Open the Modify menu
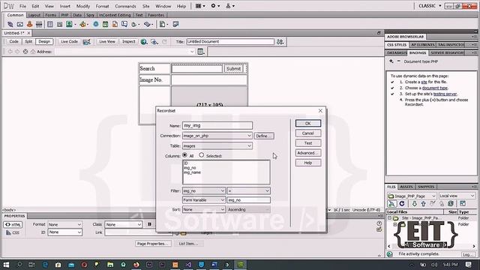This screenshot has width=480, height=270. (83, 6)
